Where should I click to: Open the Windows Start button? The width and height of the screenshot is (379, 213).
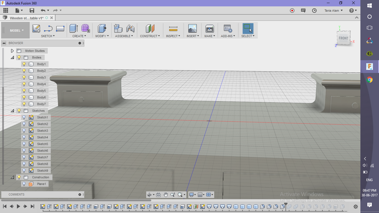pyautogui.click(x=370, y=6)
